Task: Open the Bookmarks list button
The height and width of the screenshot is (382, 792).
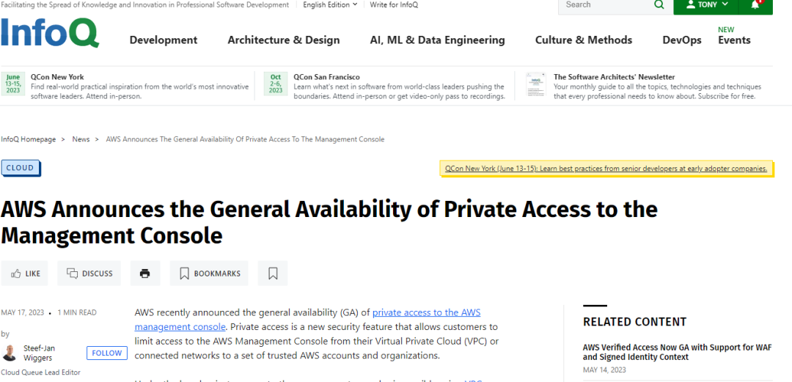Action: (x=209, y=273)
